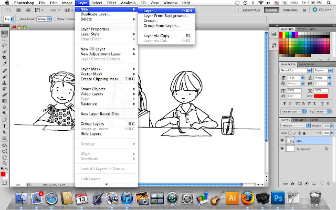This screenshot has width=336, height=210.
Task: Hide the Background layer eye icon
Action: (282, 149)
